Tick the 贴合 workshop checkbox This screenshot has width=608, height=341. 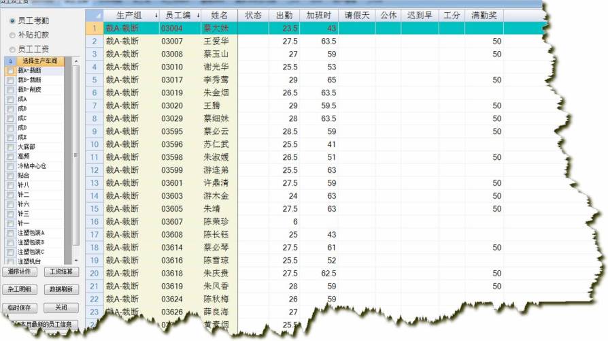click(10, 176)
